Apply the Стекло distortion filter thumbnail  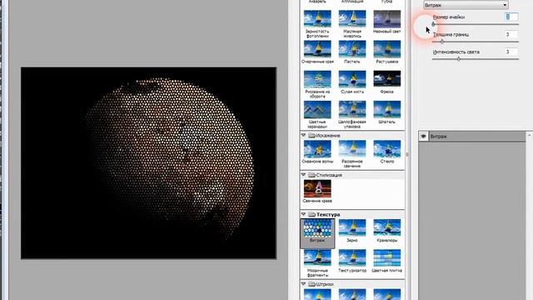point(386,149)
